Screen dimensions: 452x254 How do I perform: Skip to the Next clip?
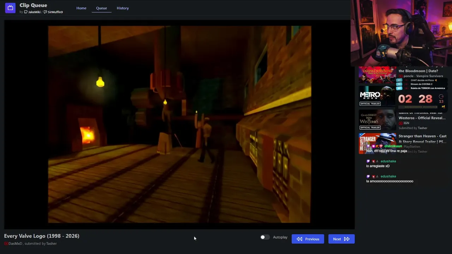pyautogui.click(x=341, y=239)
